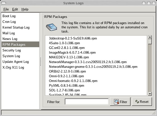Select Cron Log in the sidebar

(x=9, y=22)
